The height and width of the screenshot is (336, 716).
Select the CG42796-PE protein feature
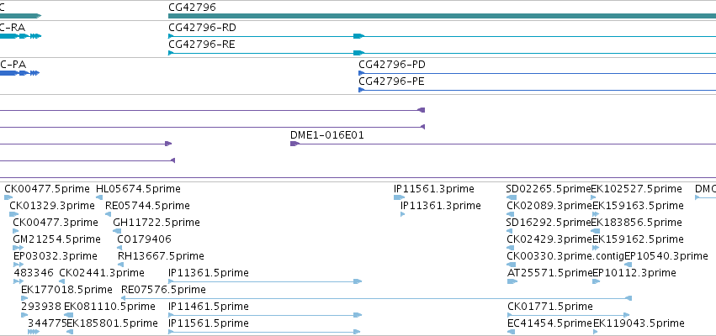coord(537,90)
